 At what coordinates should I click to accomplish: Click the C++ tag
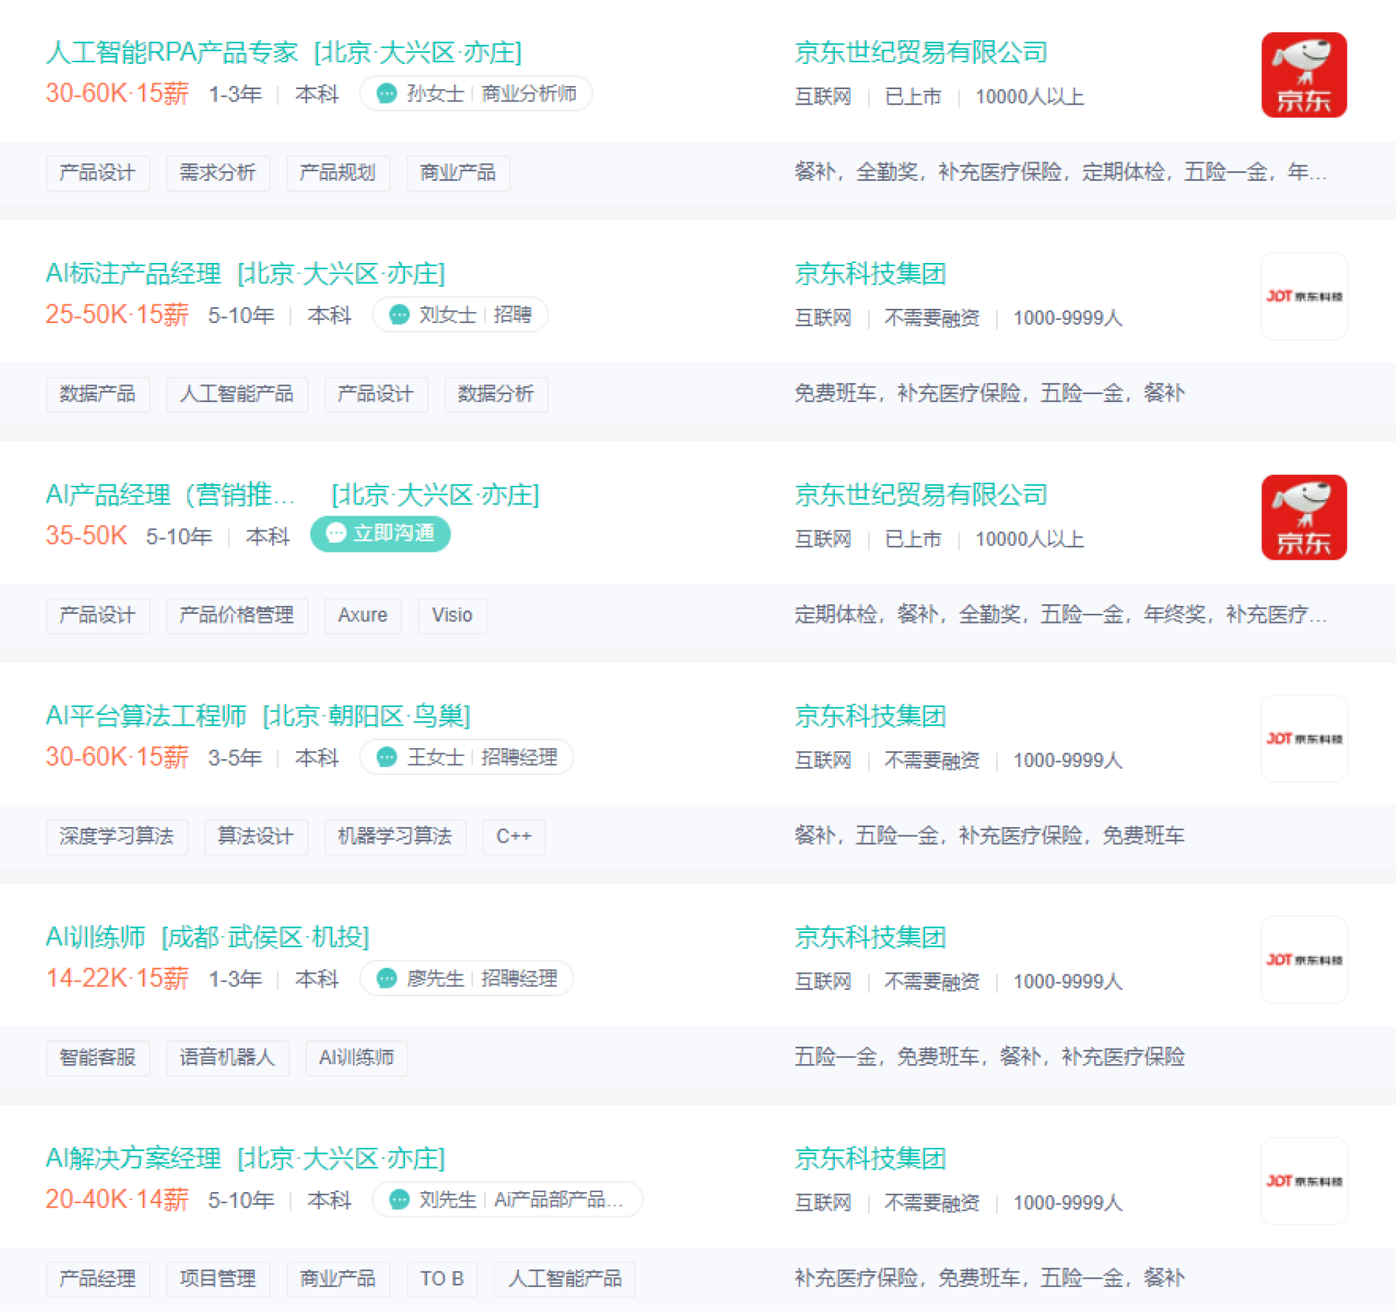(x=513, y=836)
